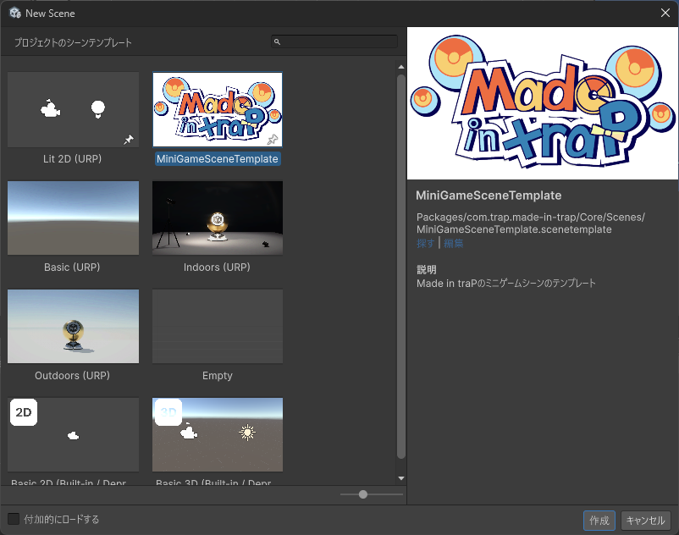Click the scroll down arrow of template list

(x=401, y=478)
